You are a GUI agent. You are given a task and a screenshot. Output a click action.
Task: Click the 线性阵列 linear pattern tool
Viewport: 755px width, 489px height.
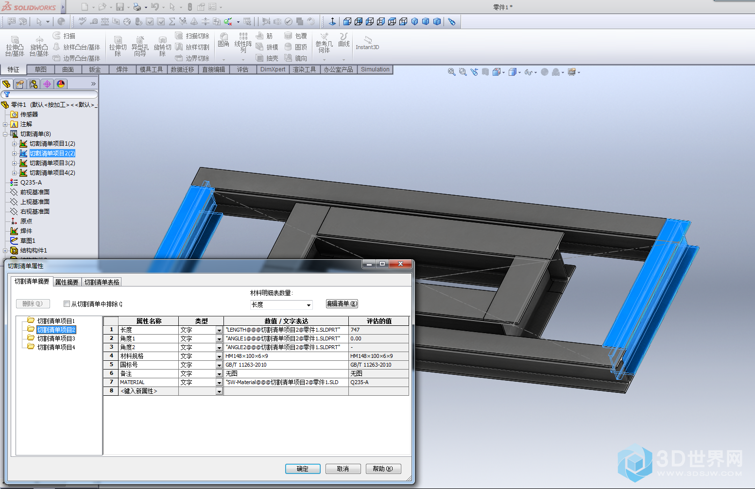(x=243, y=43)
